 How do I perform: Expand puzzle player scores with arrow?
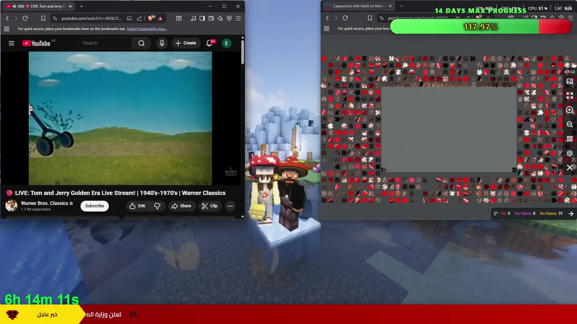[571, 214]
